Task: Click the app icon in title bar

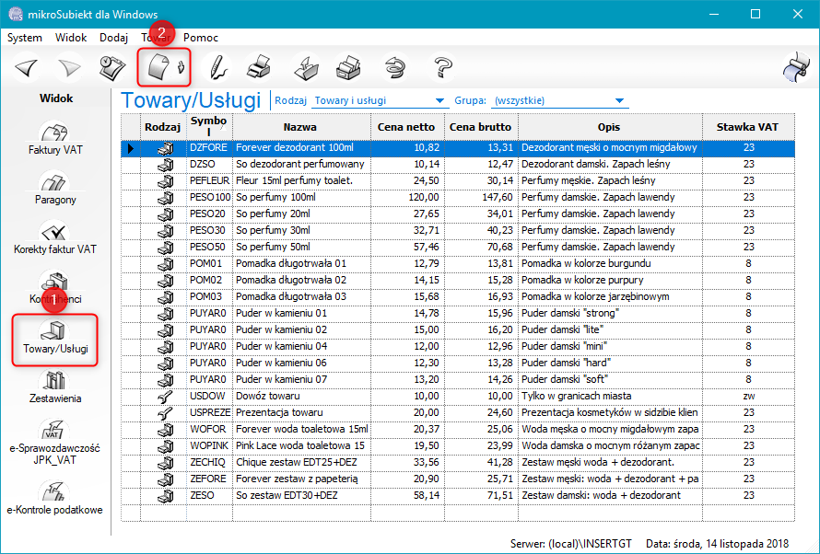Action: tap(15, 14)
